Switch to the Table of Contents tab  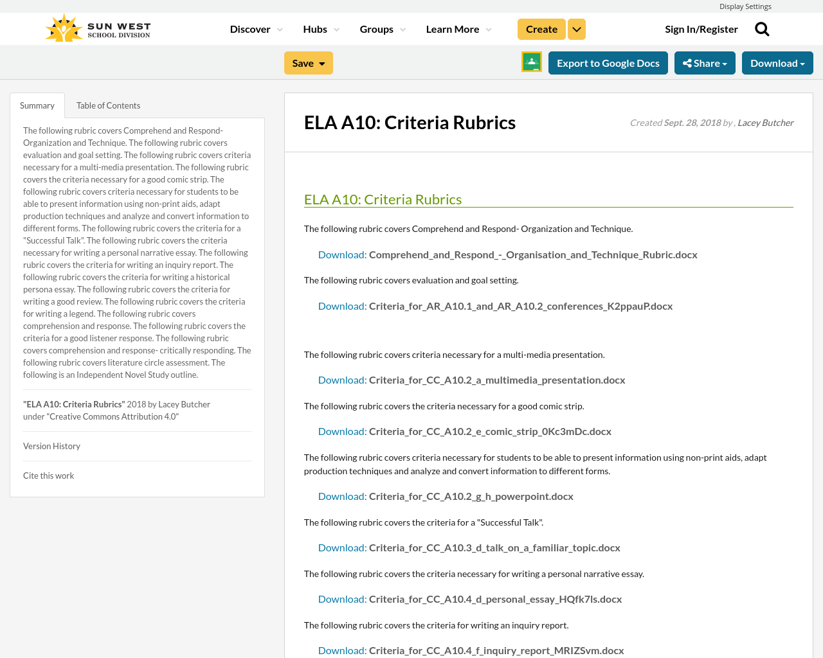point(108,105)
